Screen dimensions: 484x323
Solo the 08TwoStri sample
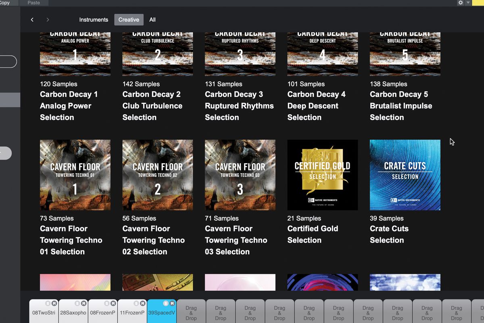[47, 303]
